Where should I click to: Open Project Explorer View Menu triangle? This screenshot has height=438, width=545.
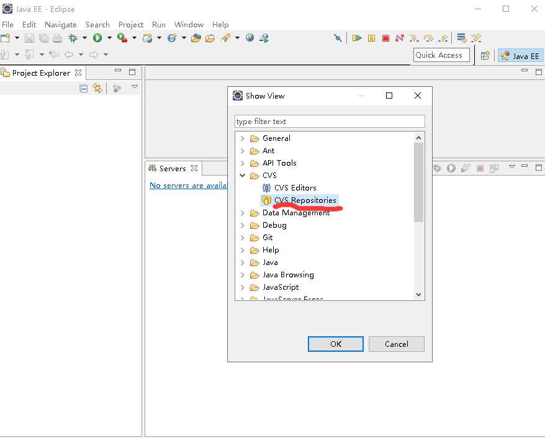[135, 86]
